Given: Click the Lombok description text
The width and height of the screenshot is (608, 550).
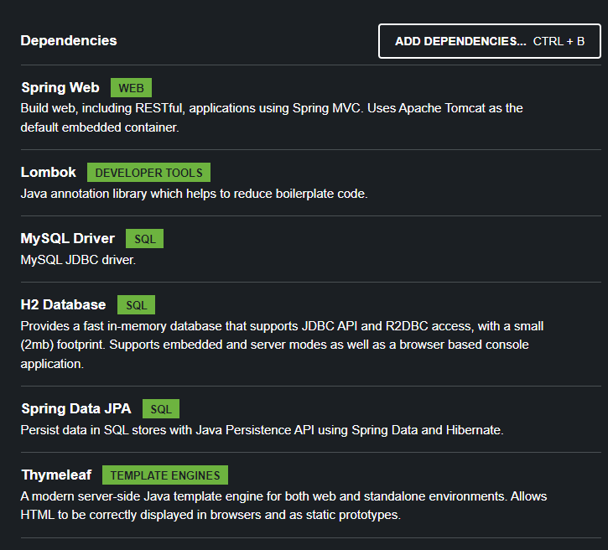Looking at the screenshot, I should pos(194,194).
